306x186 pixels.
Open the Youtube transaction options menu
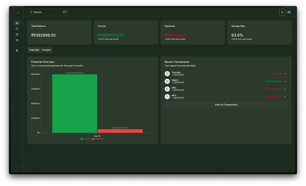pyautogui.click(x=285, y=73)
